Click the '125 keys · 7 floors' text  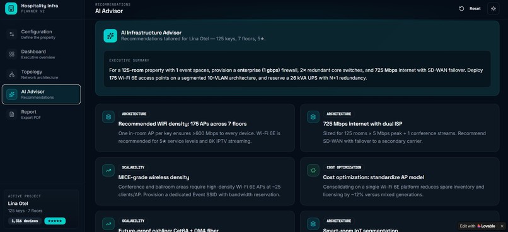tap(25, 211)
